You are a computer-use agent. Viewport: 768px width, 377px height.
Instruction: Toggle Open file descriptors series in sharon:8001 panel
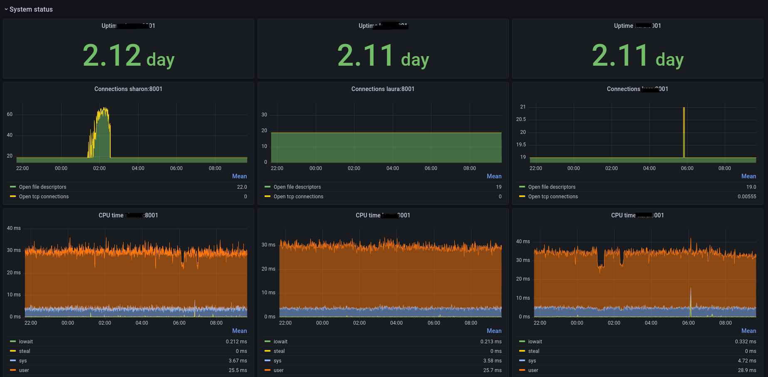pyautogui.click(x=43, y=187)
